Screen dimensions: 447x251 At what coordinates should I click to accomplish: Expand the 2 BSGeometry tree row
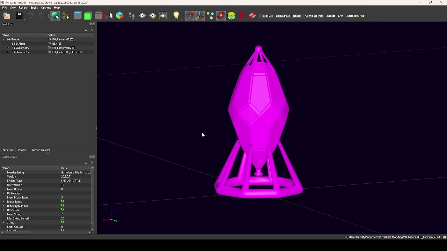click(8, 52)
